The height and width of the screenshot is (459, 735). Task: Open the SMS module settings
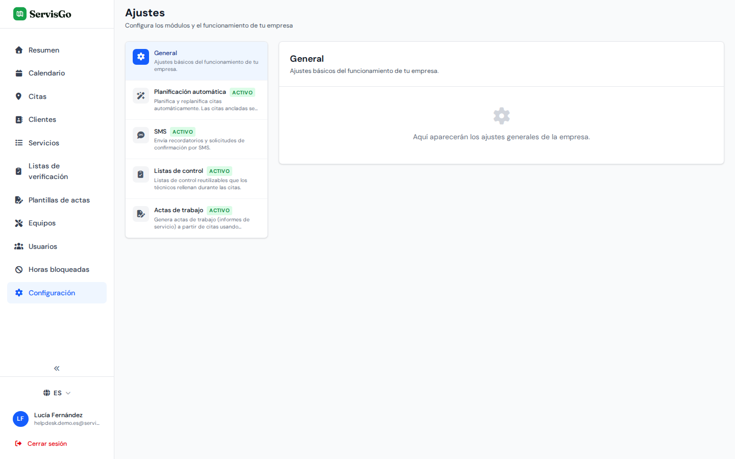click(x=197, y=139)
